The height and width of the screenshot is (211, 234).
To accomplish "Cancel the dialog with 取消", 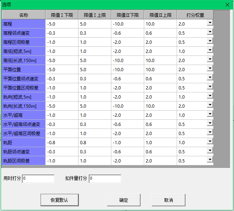I will pyautogui.click(x=169, y=200).
